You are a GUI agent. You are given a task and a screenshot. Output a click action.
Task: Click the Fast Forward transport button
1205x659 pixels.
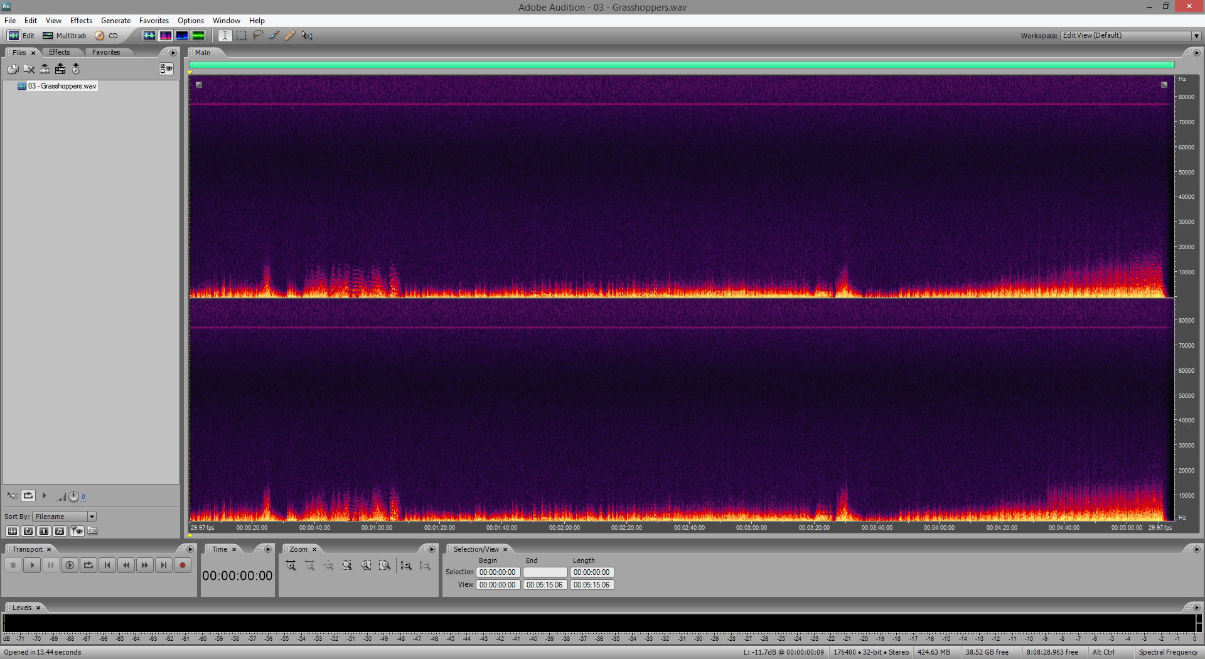coord(145,565)
